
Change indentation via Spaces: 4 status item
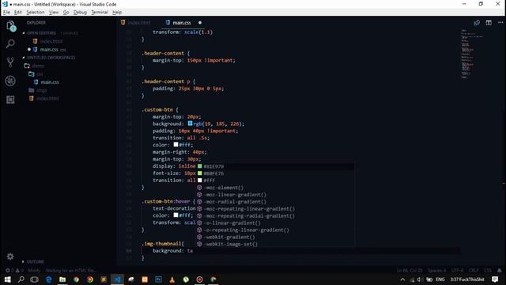pyautogui.click(x=437, y=271)
